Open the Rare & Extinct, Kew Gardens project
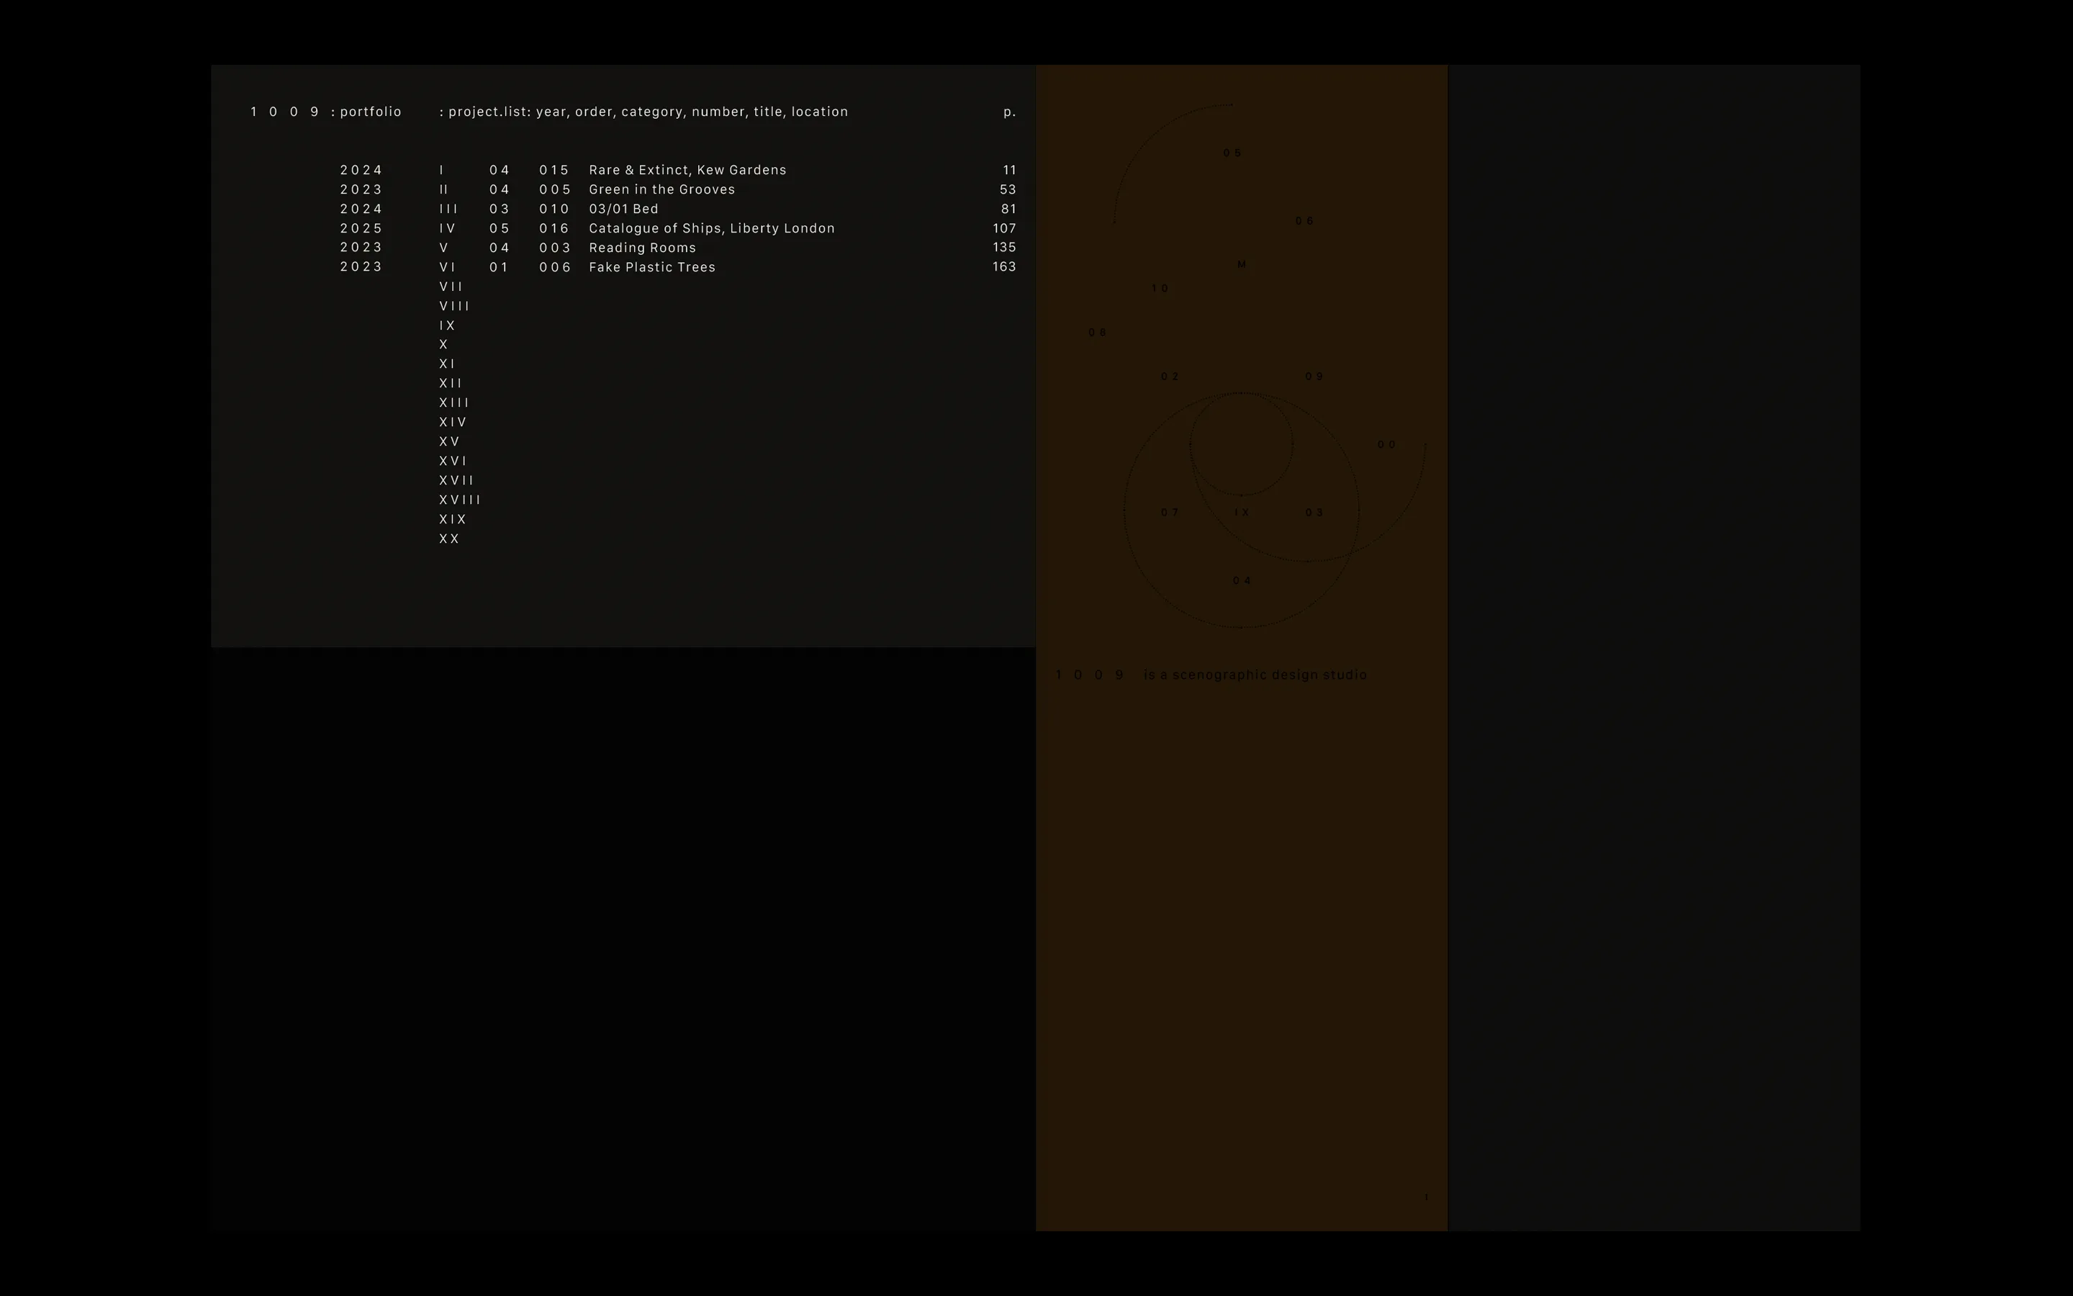Image resolution: width=2073 pixels, height=1296 pixels. [687, 170]
